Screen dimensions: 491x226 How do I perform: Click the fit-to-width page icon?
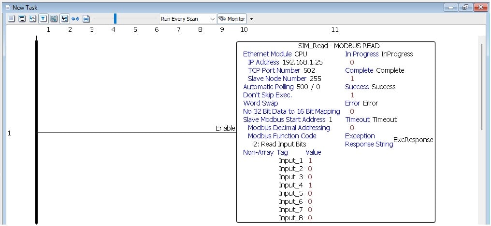click(x=86, y=19)
